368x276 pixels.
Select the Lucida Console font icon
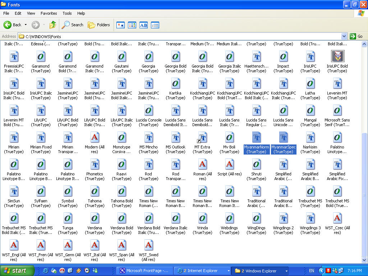(x=148, y=111)
